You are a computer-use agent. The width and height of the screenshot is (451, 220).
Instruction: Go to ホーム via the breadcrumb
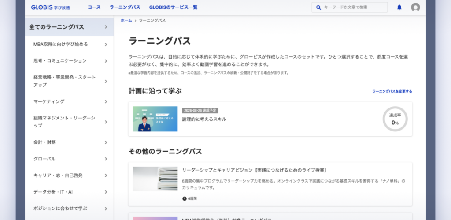(126, 20)
